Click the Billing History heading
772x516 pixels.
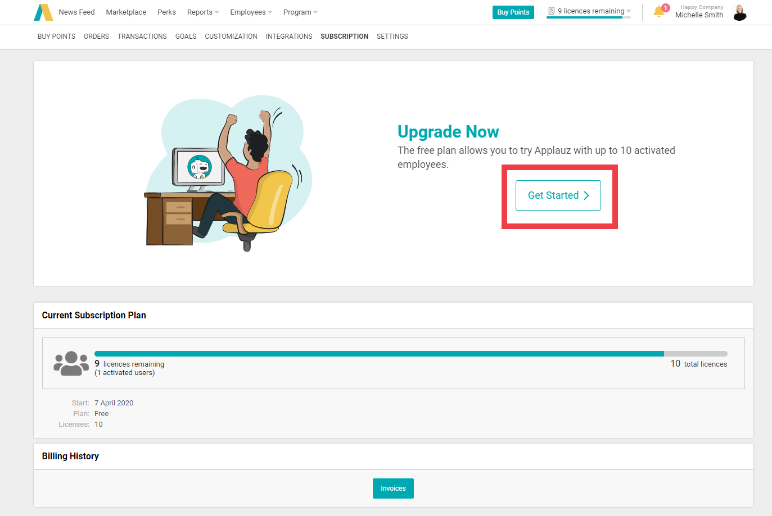70,456
